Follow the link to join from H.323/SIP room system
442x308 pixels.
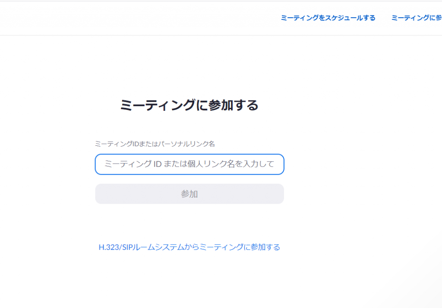pos(189,247)
